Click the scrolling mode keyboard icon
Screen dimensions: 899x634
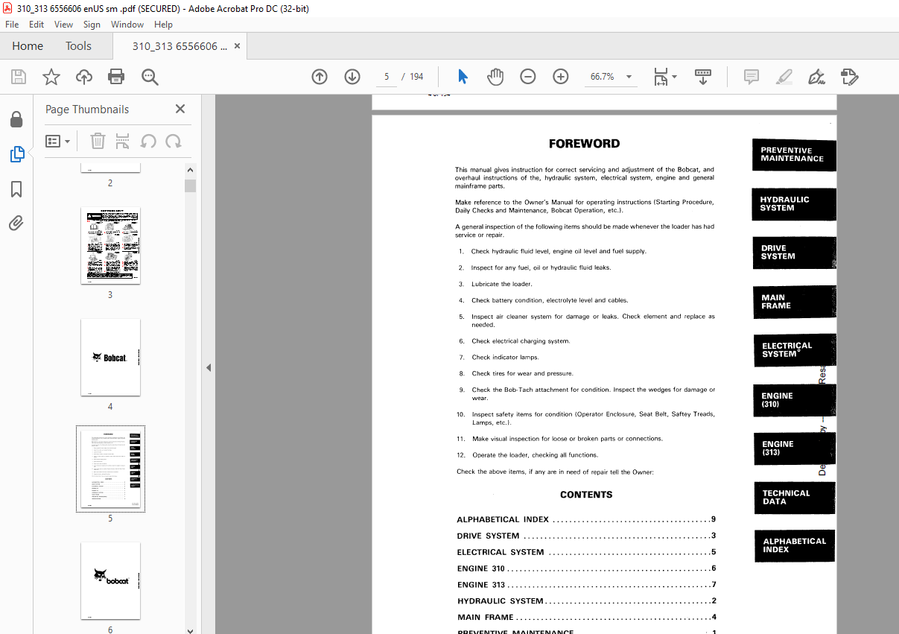pos(703,77)
